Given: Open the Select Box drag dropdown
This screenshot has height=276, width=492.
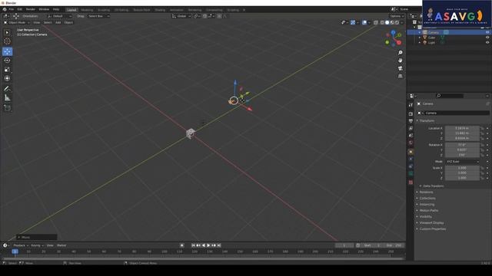Looking at the screenshot, I should (x=98, y=16).
